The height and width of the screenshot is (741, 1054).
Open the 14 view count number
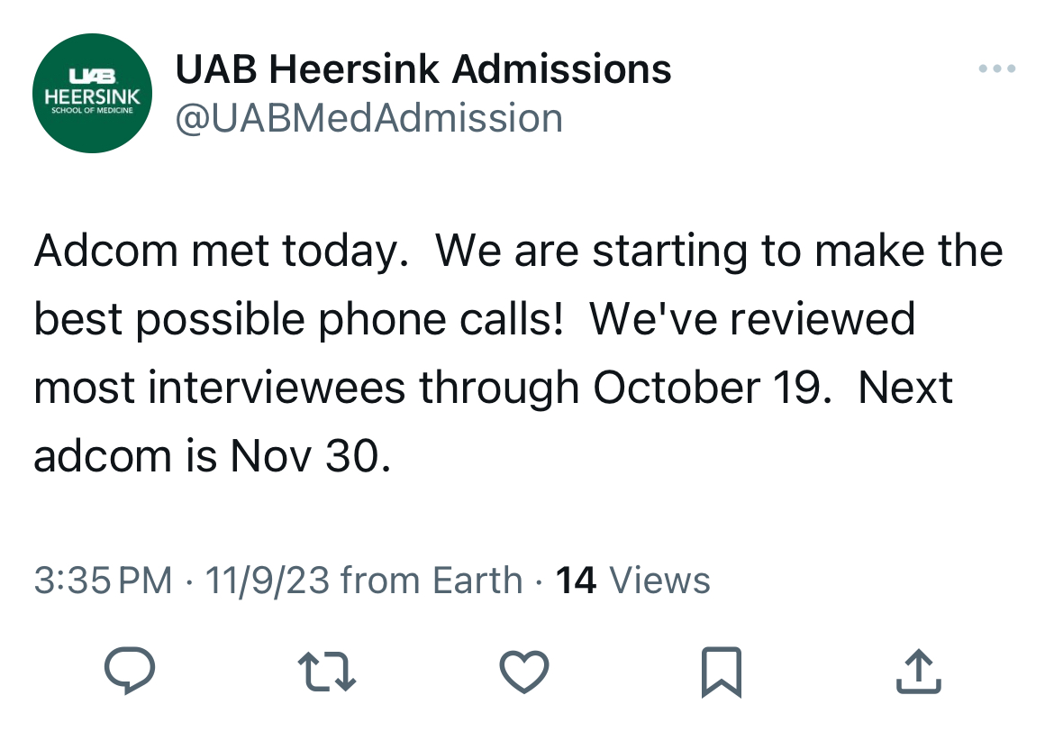click(x=576, y=580)
